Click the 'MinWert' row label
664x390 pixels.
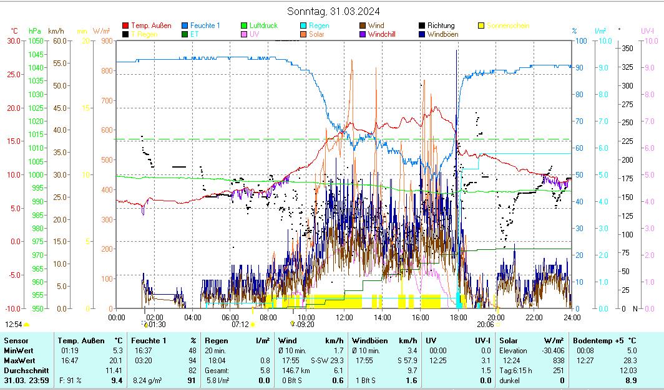point(19,351)
